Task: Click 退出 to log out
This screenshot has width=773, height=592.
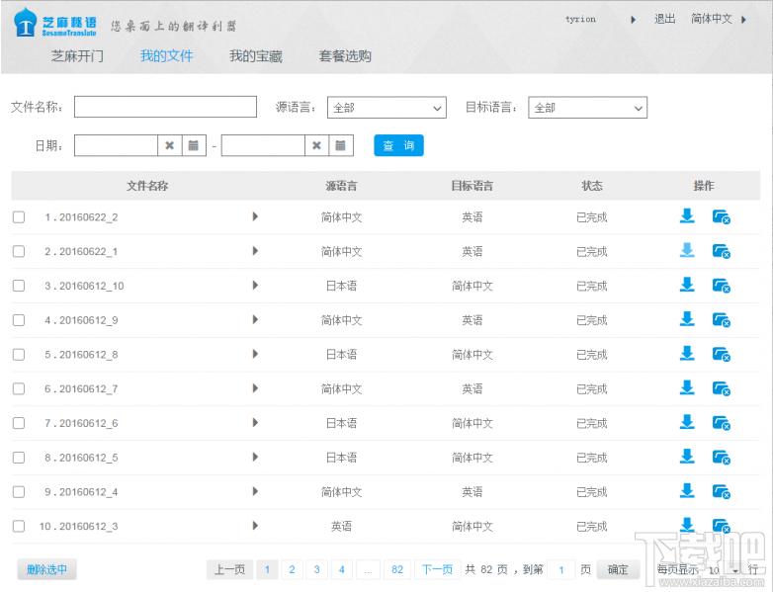Action: point(664,19)
